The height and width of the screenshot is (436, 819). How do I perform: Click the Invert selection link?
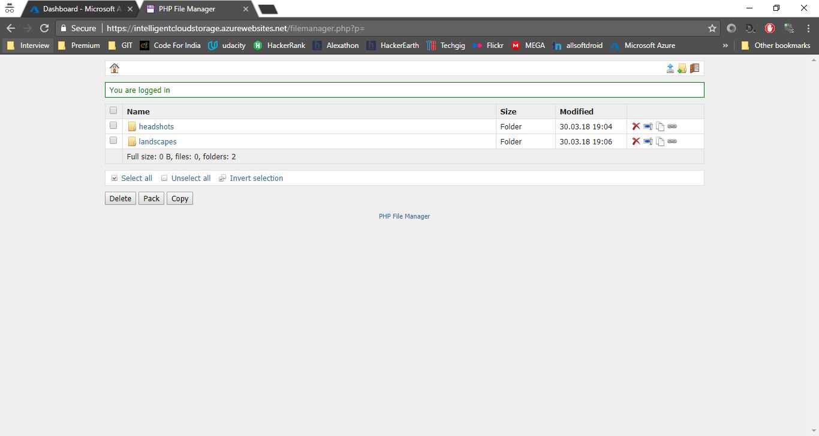point(256,178)
